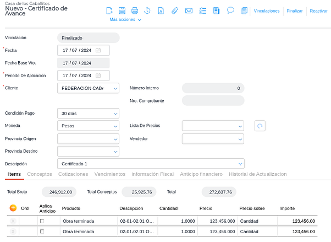
Task: Open history with the clock arrow icon
Action: pos(147,10)
